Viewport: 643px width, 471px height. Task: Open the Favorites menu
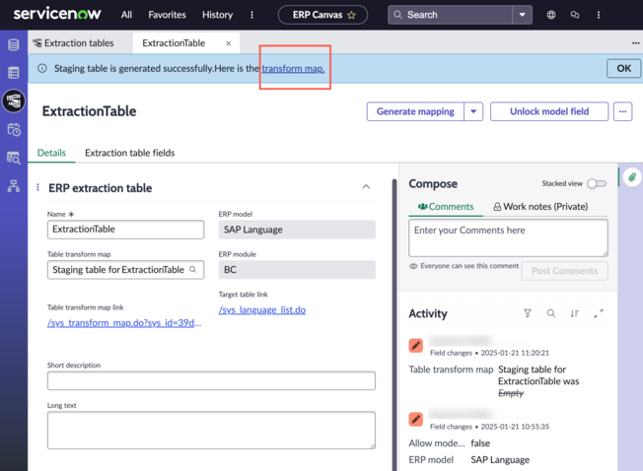[x=167, y=15]
